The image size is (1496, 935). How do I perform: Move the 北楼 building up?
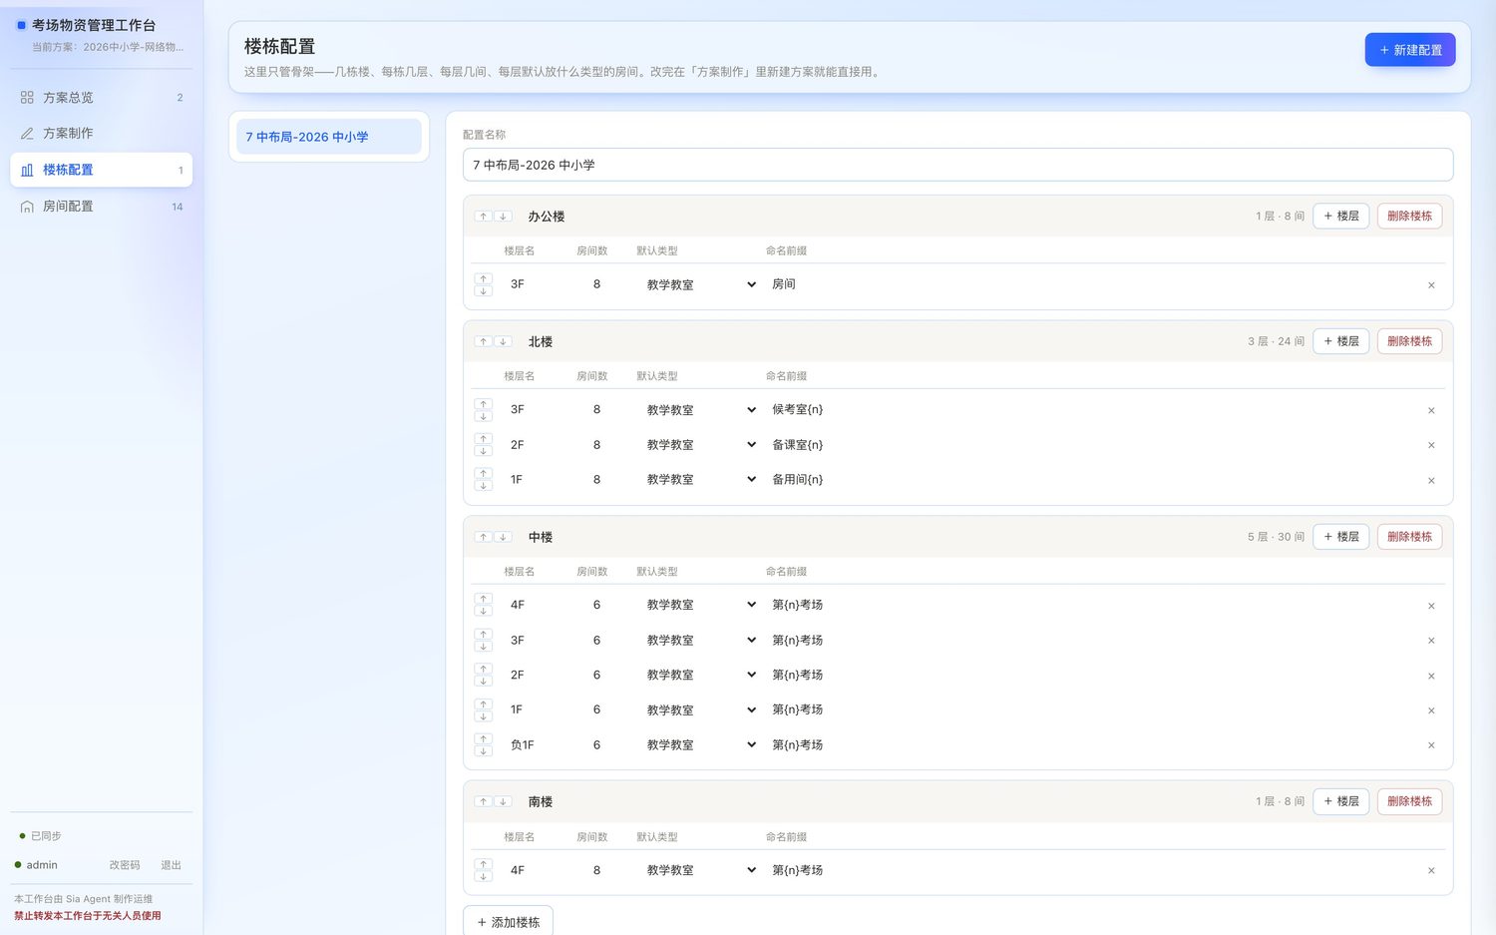tap(483, 341)
